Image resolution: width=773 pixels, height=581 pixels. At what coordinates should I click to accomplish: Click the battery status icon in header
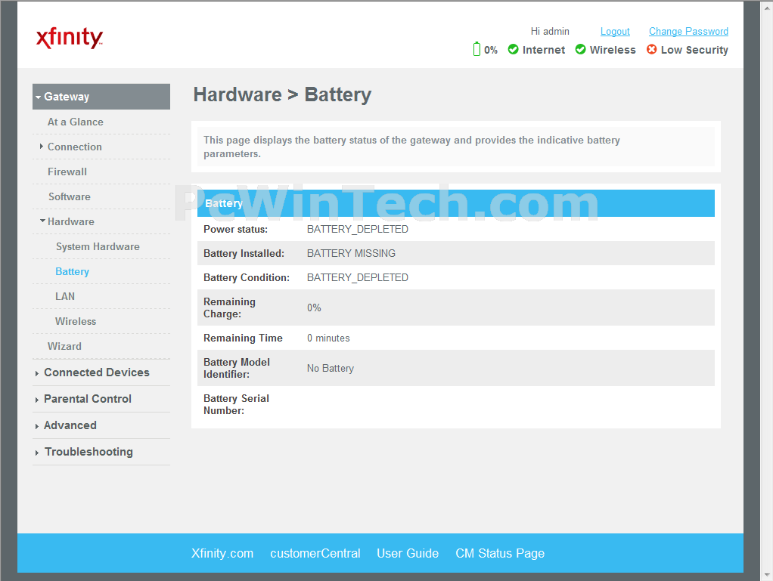click(x=477, y=49)
